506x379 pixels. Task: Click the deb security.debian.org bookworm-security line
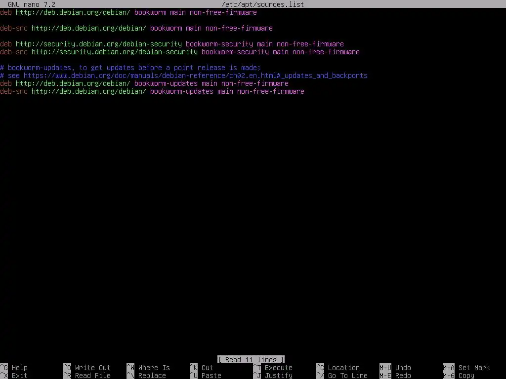(172, 44)
